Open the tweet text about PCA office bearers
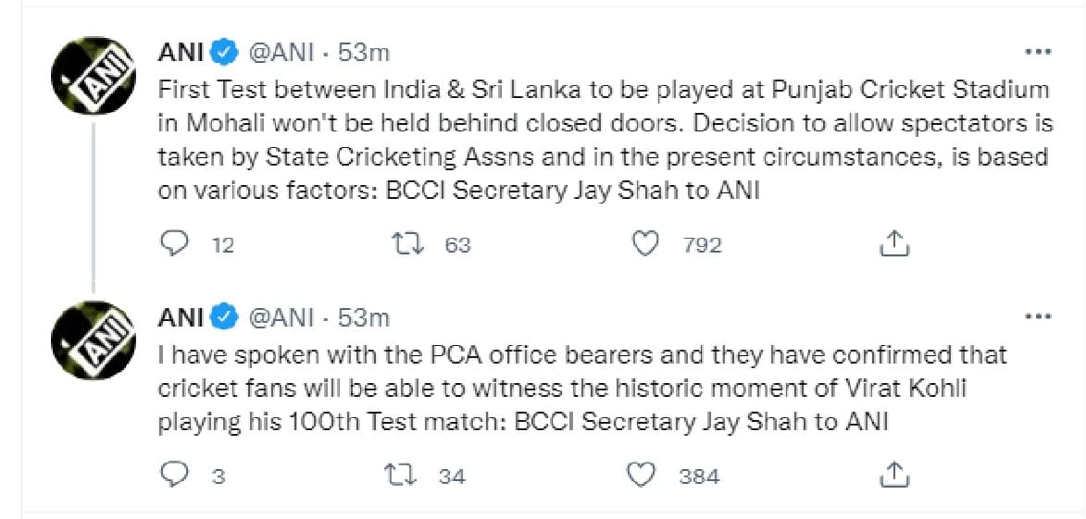Viewport: 1086px width, 519px height. [582, 389]
